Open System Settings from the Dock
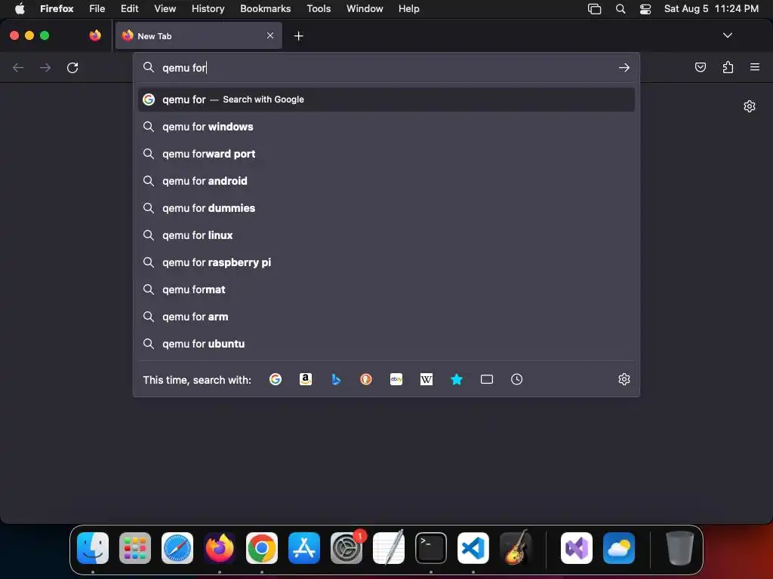The width and height of the screenshot is (773, 579). [x=346, y=548]
